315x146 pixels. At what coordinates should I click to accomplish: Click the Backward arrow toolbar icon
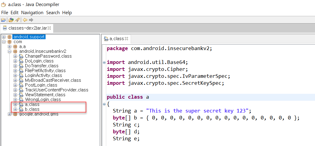click(25, 20)
